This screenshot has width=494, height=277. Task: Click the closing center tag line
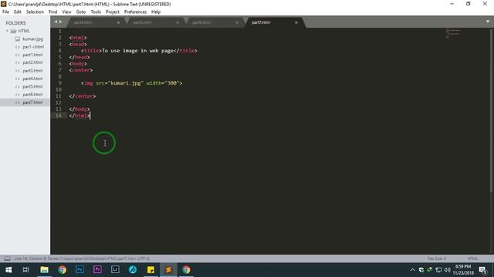[83, 96]
